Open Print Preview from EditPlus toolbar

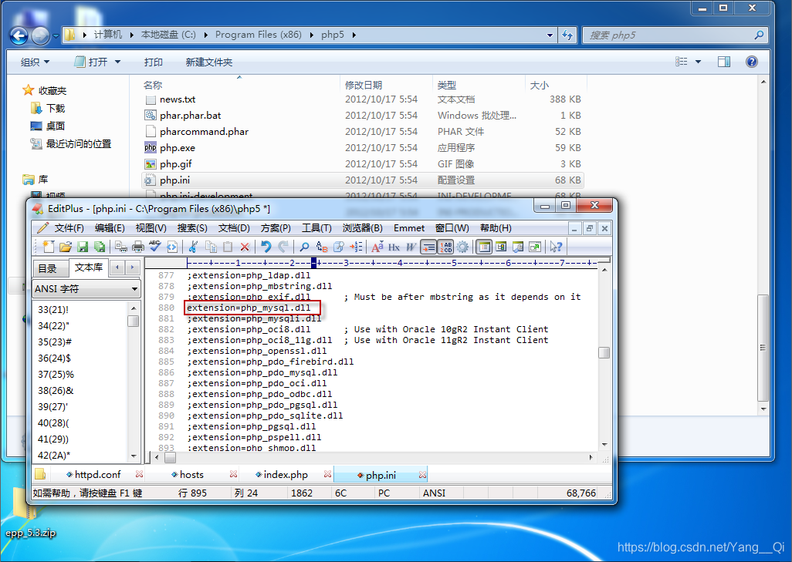click(121, 247)
